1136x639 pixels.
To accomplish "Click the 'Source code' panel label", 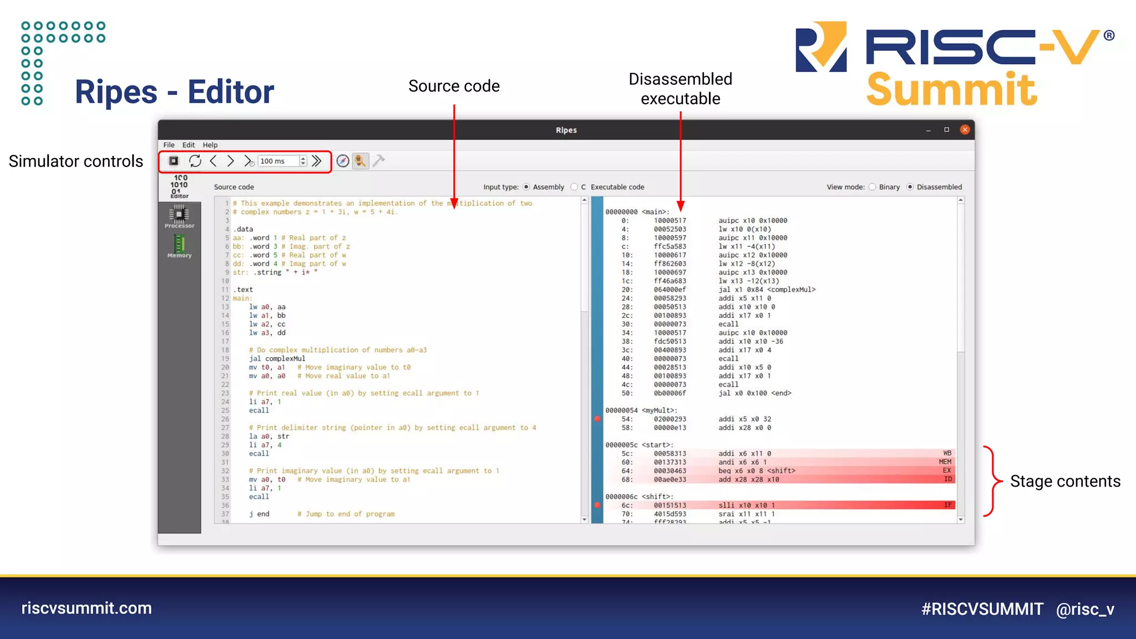I will 234,187.
